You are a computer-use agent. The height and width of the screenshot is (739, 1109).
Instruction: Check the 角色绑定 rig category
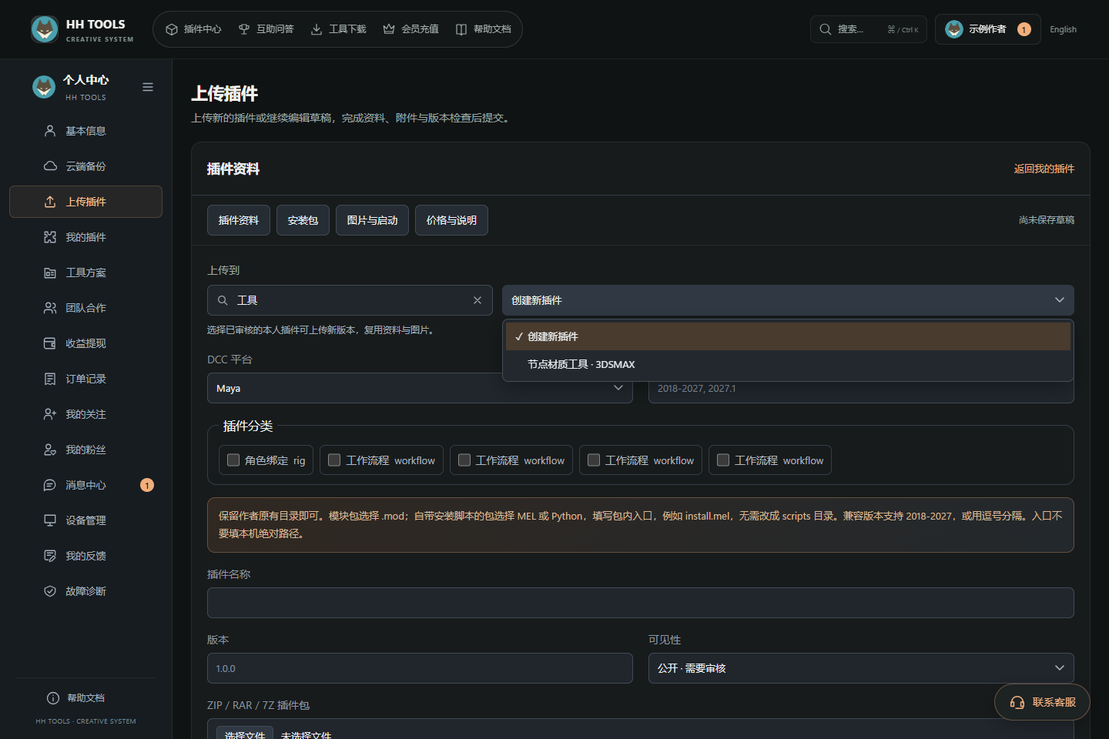[x=233, y=460]
